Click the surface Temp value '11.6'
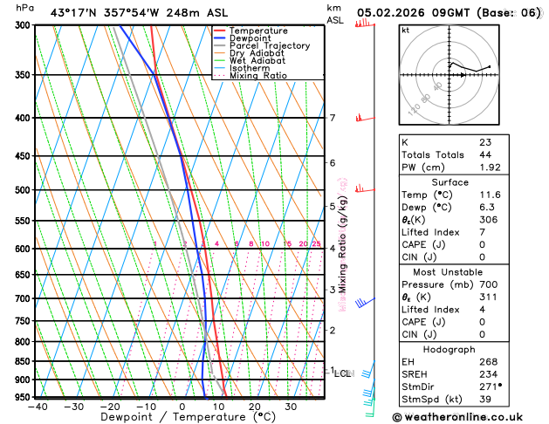 tap(490, 195)
